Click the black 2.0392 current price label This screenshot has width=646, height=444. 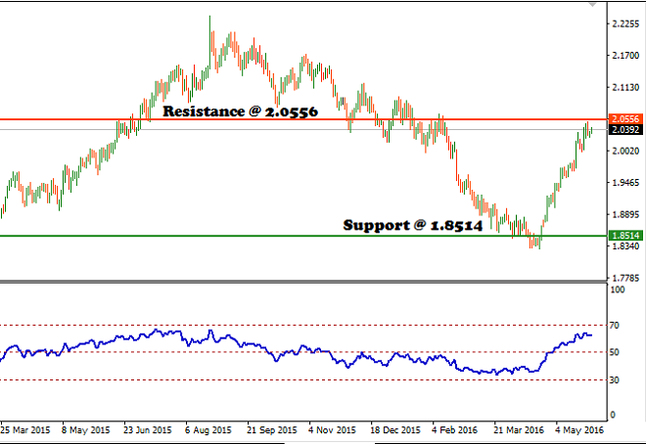pyautogui.click(x=625, y=130)
